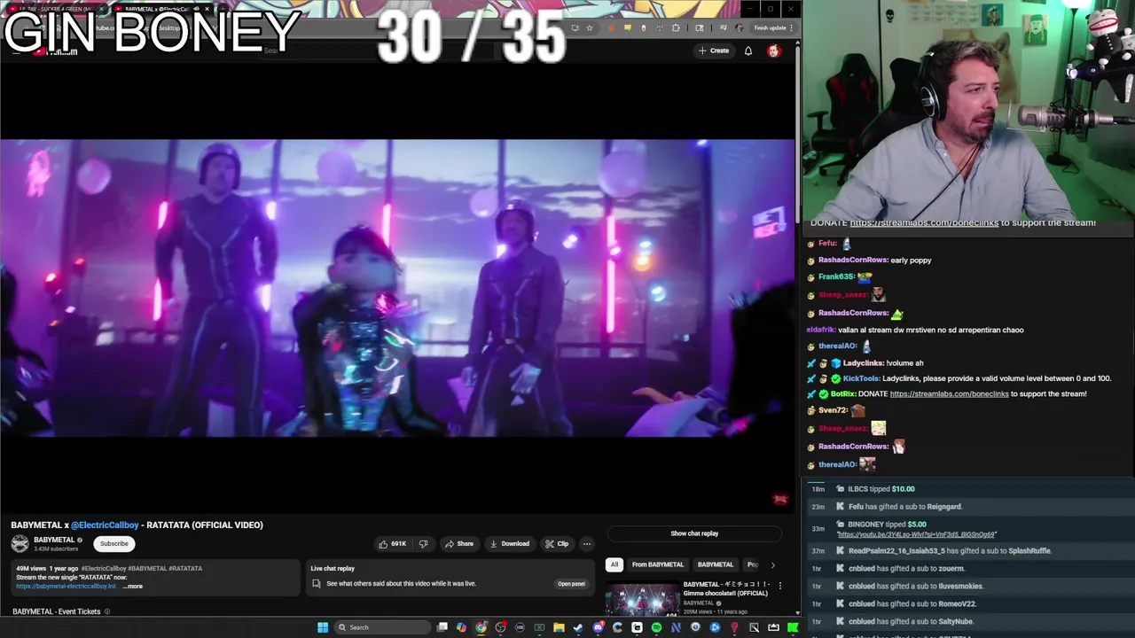The image size is (1135, 638).
Task: Open BABYMETAL Event Tickets info icon
Action: tap(107, 611)
